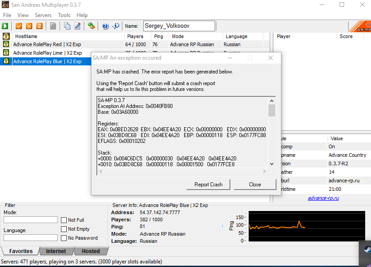
Task: Click the status bar servers summary text
Action: 82,262
